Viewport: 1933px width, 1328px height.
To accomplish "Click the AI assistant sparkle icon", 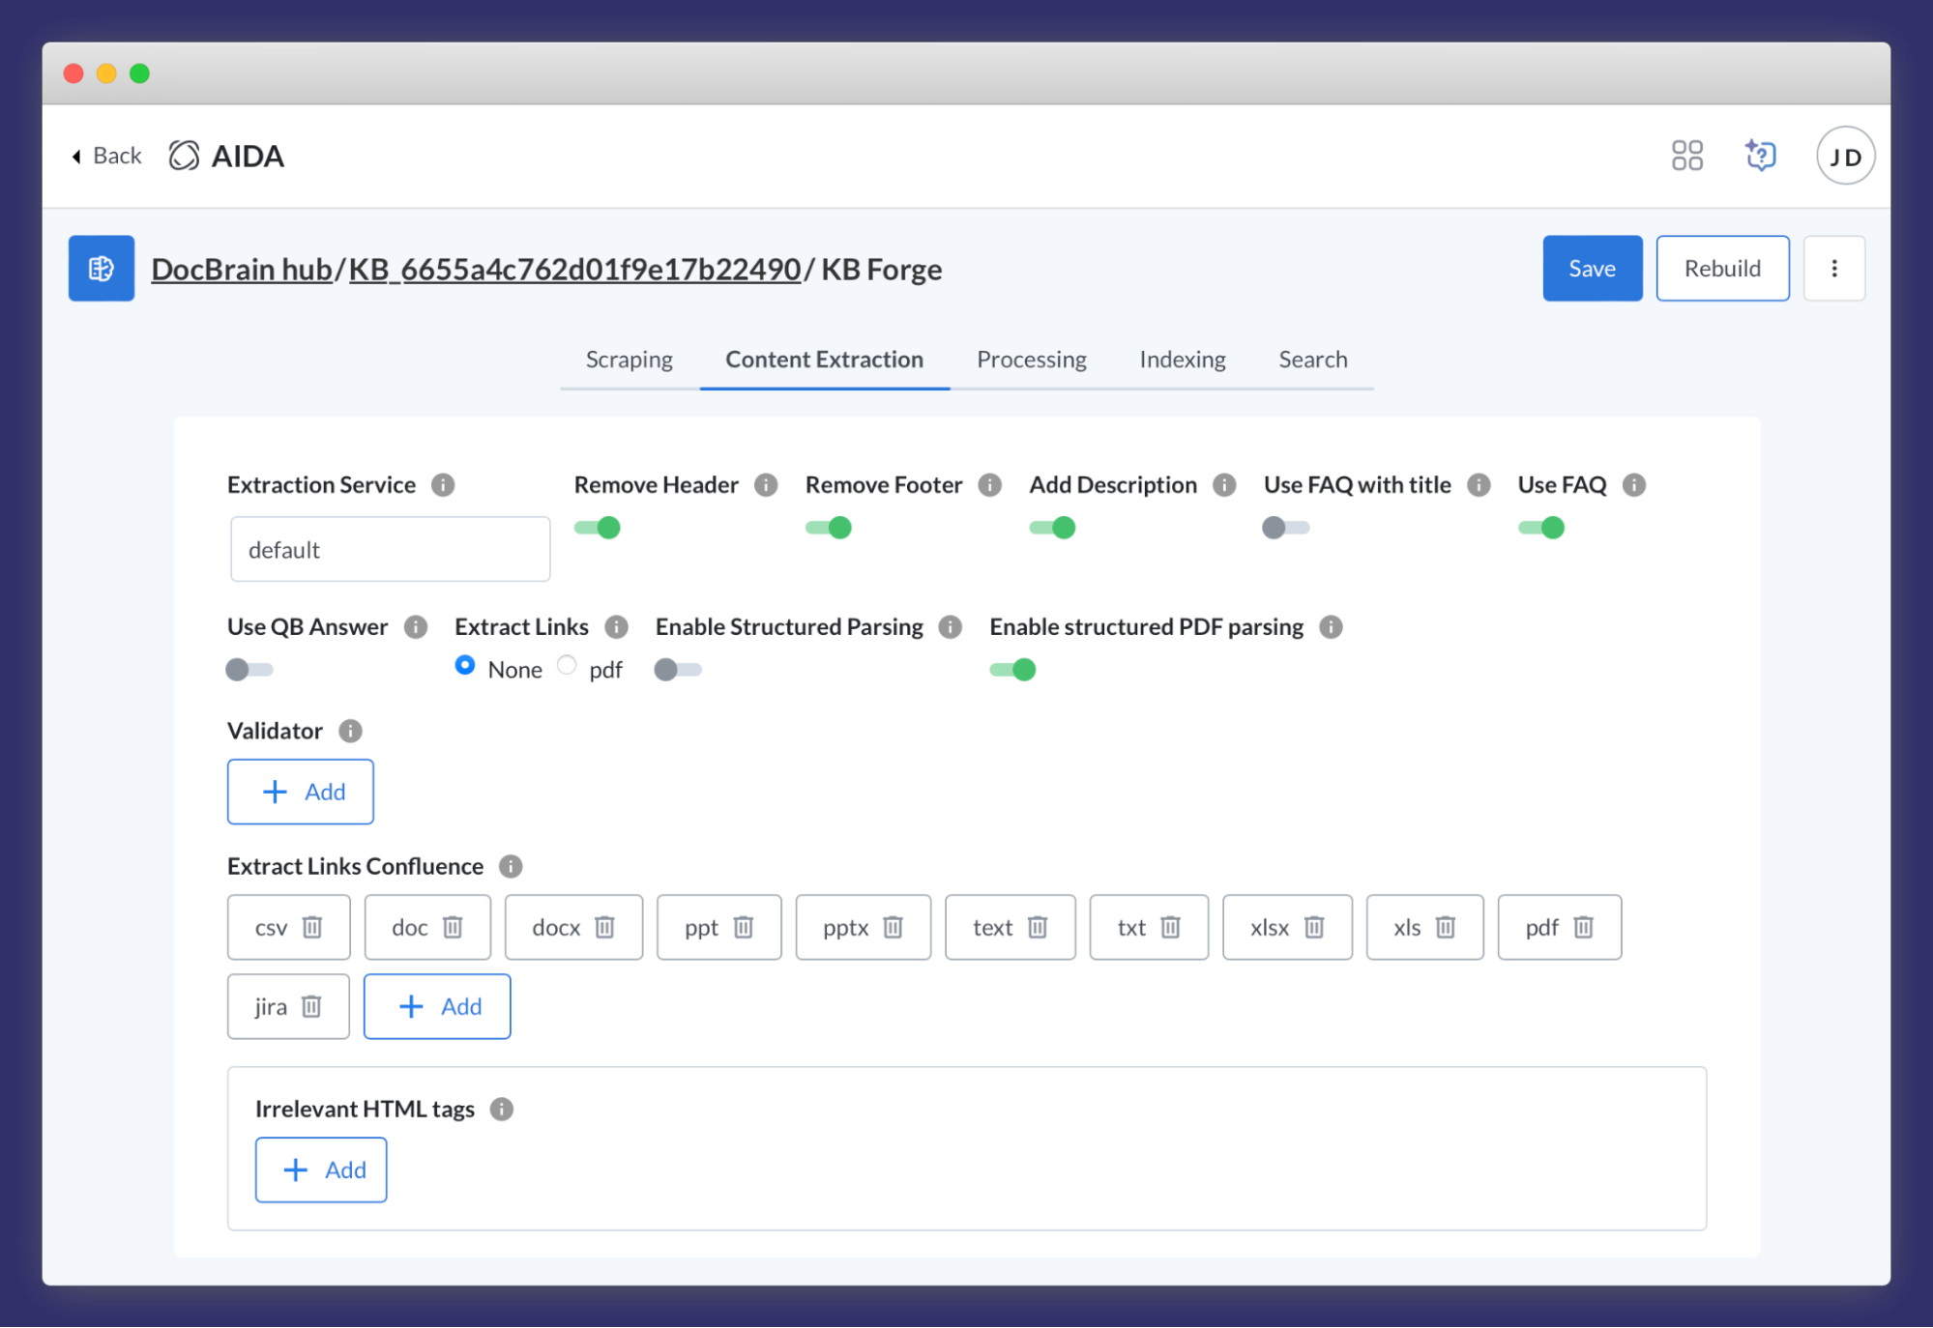I will tap(1760, 155).
